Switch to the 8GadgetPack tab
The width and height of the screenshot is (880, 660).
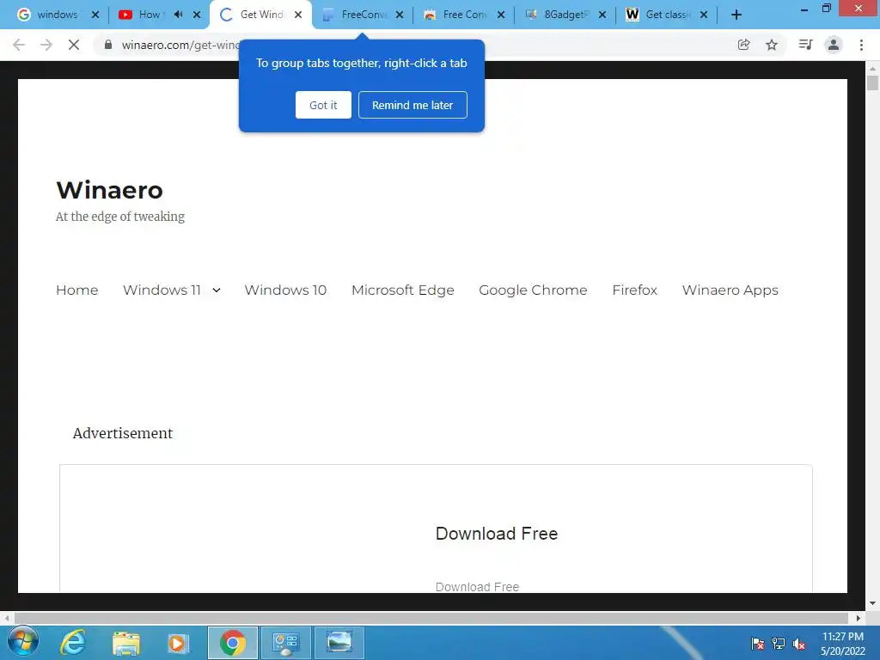565,15
